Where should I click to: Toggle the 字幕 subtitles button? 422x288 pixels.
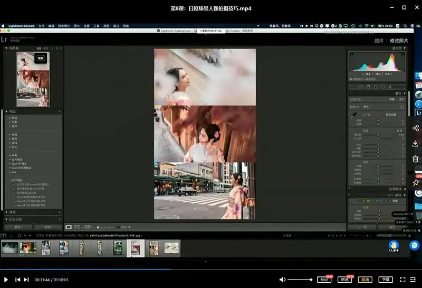pos(386,280)
